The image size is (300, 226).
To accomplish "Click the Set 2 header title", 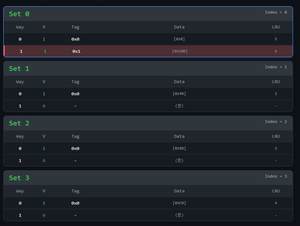I will point(19,123).
